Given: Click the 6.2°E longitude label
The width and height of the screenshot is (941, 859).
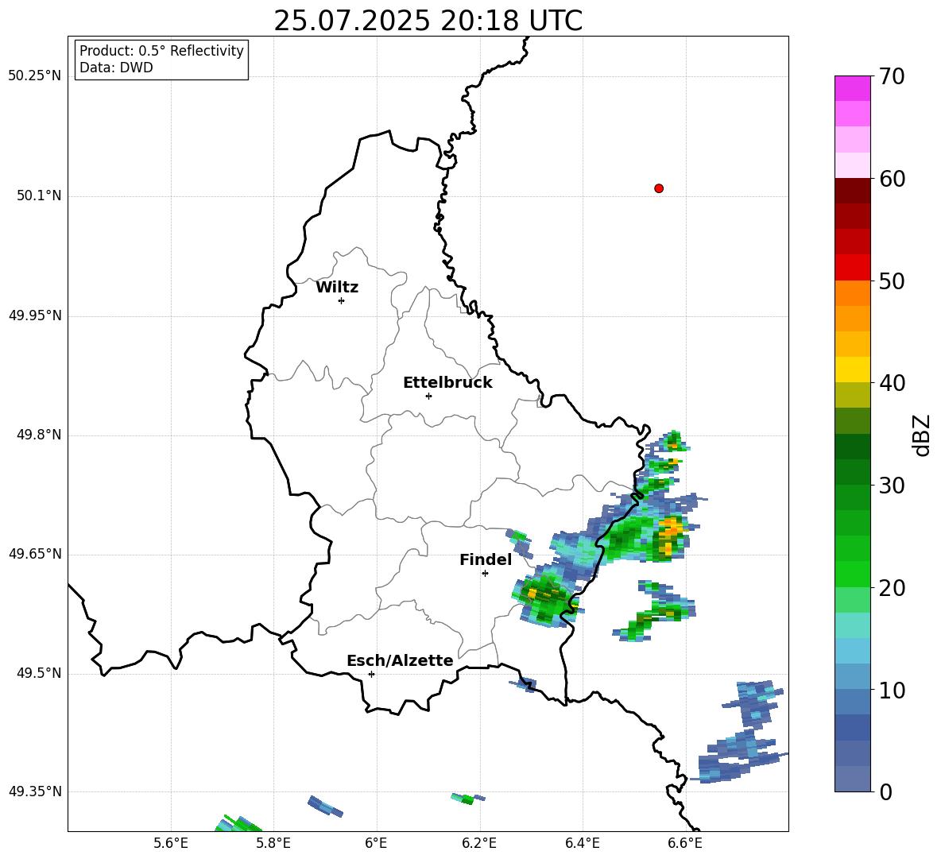Looking at the screenshot, I should (479, 843).
